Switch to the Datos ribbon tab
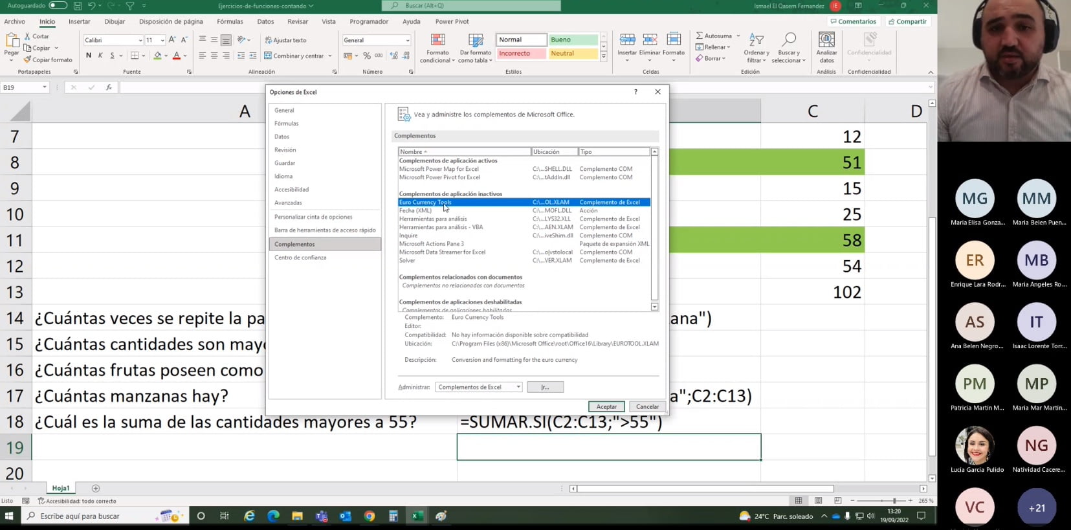Viewport: 1071px width, 530px height. click(265, 21)
